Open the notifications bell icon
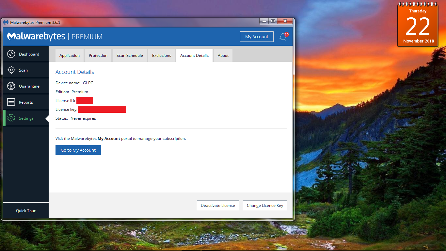Viewport: 446px width, 251px height. point(283,37)
